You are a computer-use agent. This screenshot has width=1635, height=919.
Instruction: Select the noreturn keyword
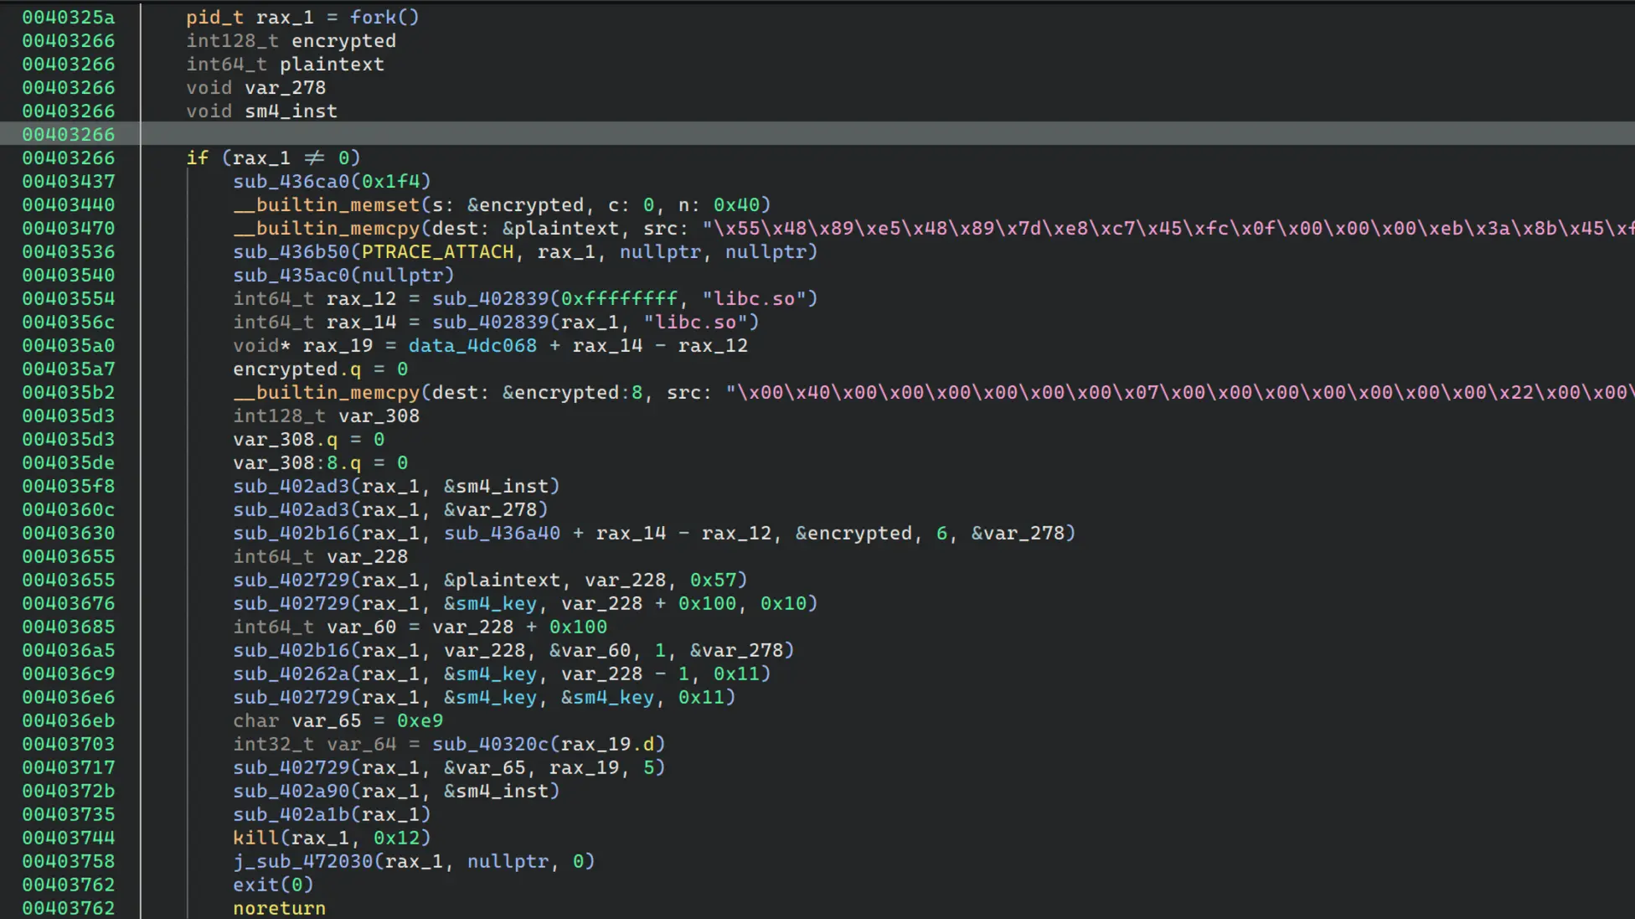tap(279, 908)
